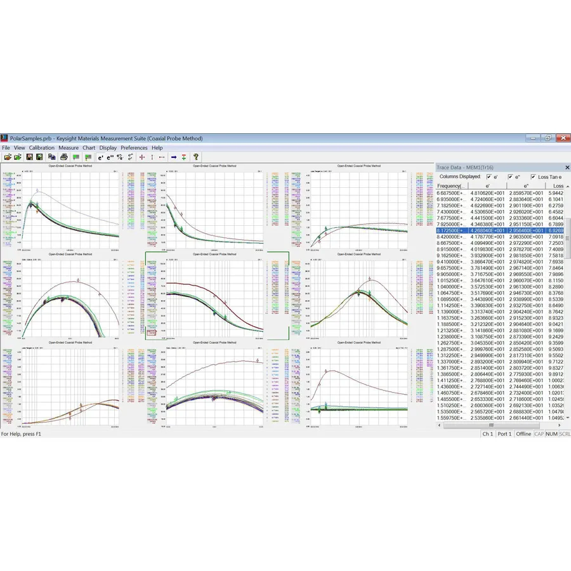
Task: Uncheck Loss Tan e column
Action: 533,177
